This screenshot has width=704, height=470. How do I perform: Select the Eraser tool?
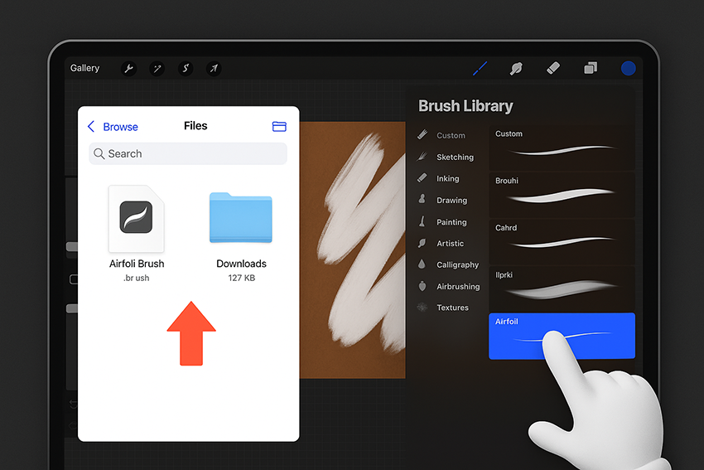[553, 68]
